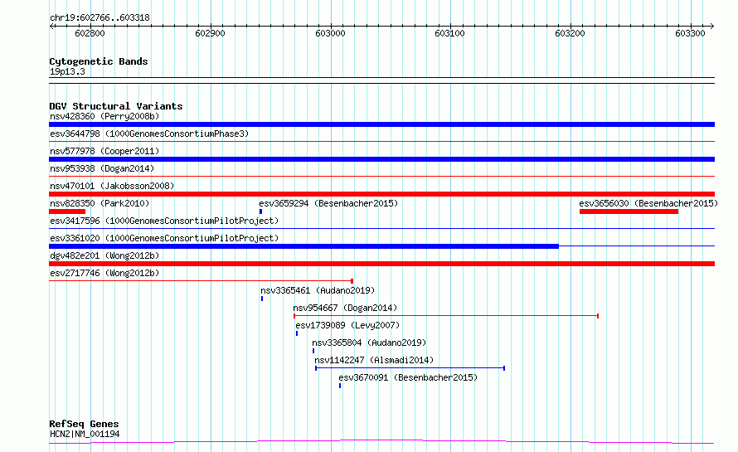Click the blue marker under nsv3365804
The image size is (738, 452).
pos(313,351)
